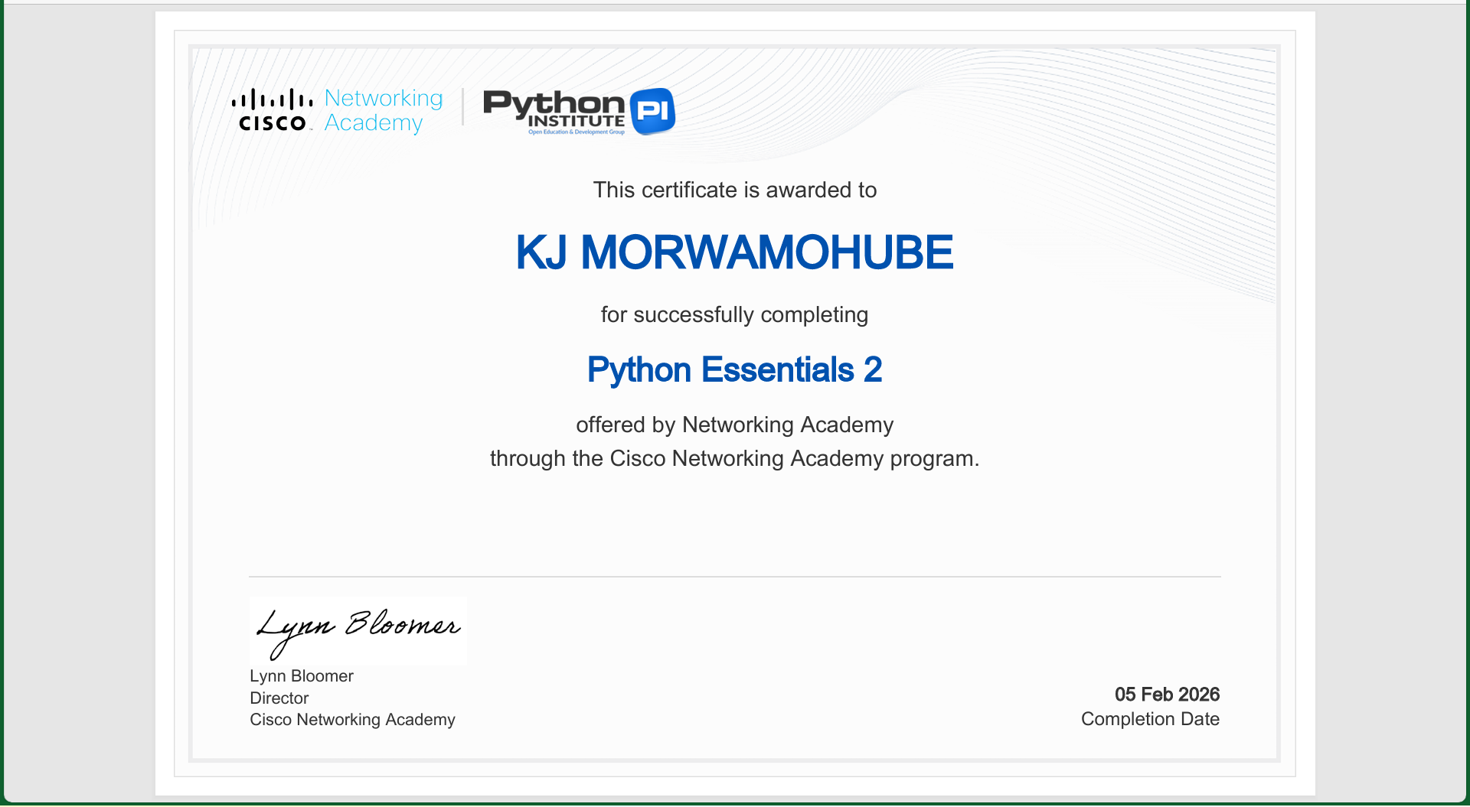1470x807 pixels.
Task: Click "offered by Networking Academy" line
Action: 734,425
